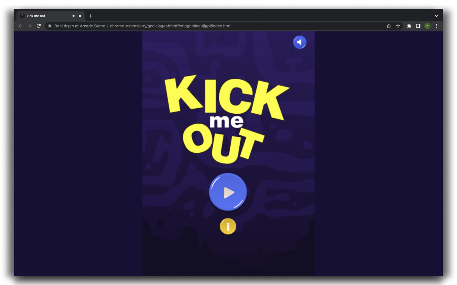Click the extension puzzle-piece icon

(408, 26)
